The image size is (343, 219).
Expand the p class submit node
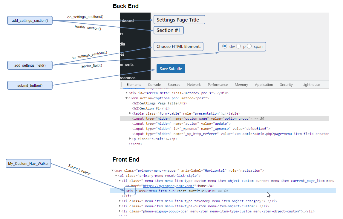coord(130,139)
